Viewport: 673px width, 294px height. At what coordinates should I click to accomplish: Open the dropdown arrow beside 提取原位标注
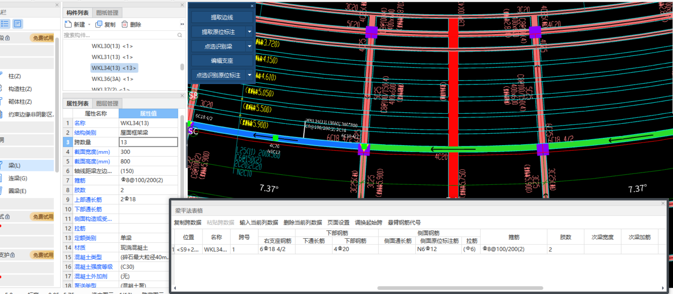point(250,32)
